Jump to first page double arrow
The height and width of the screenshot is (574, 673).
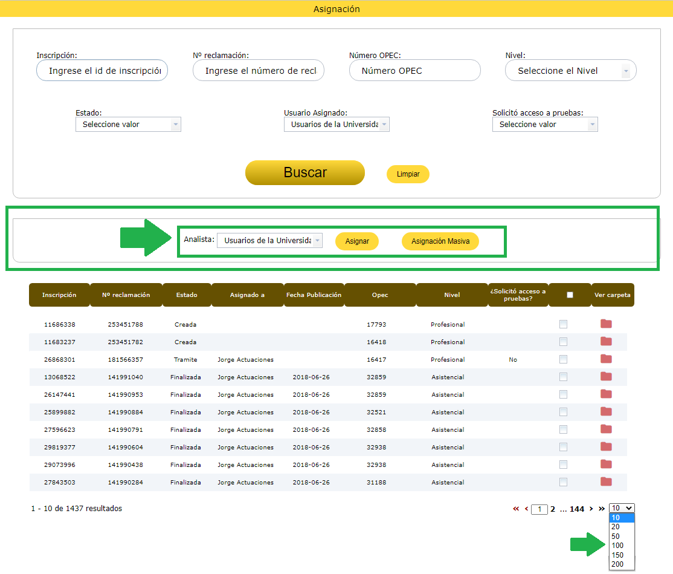coord(516,509)
